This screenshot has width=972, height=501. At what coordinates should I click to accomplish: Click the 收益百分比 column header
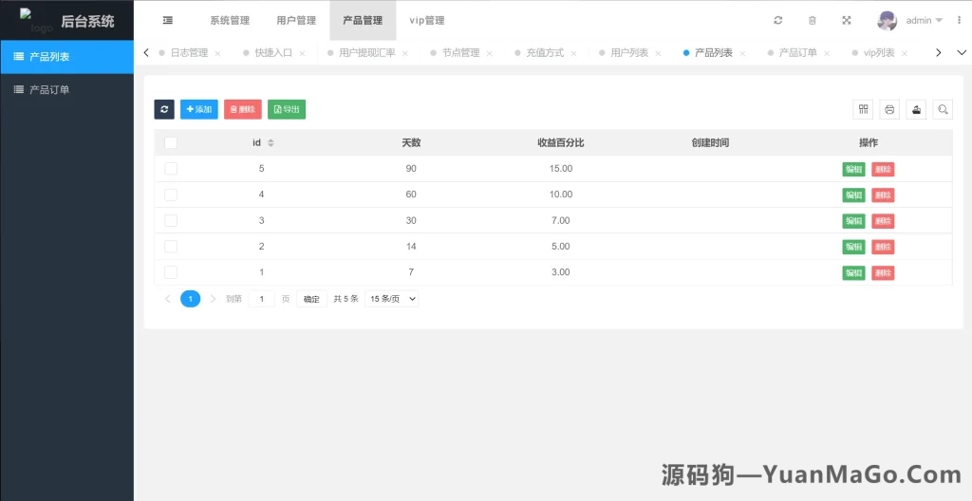pos(560,143)
